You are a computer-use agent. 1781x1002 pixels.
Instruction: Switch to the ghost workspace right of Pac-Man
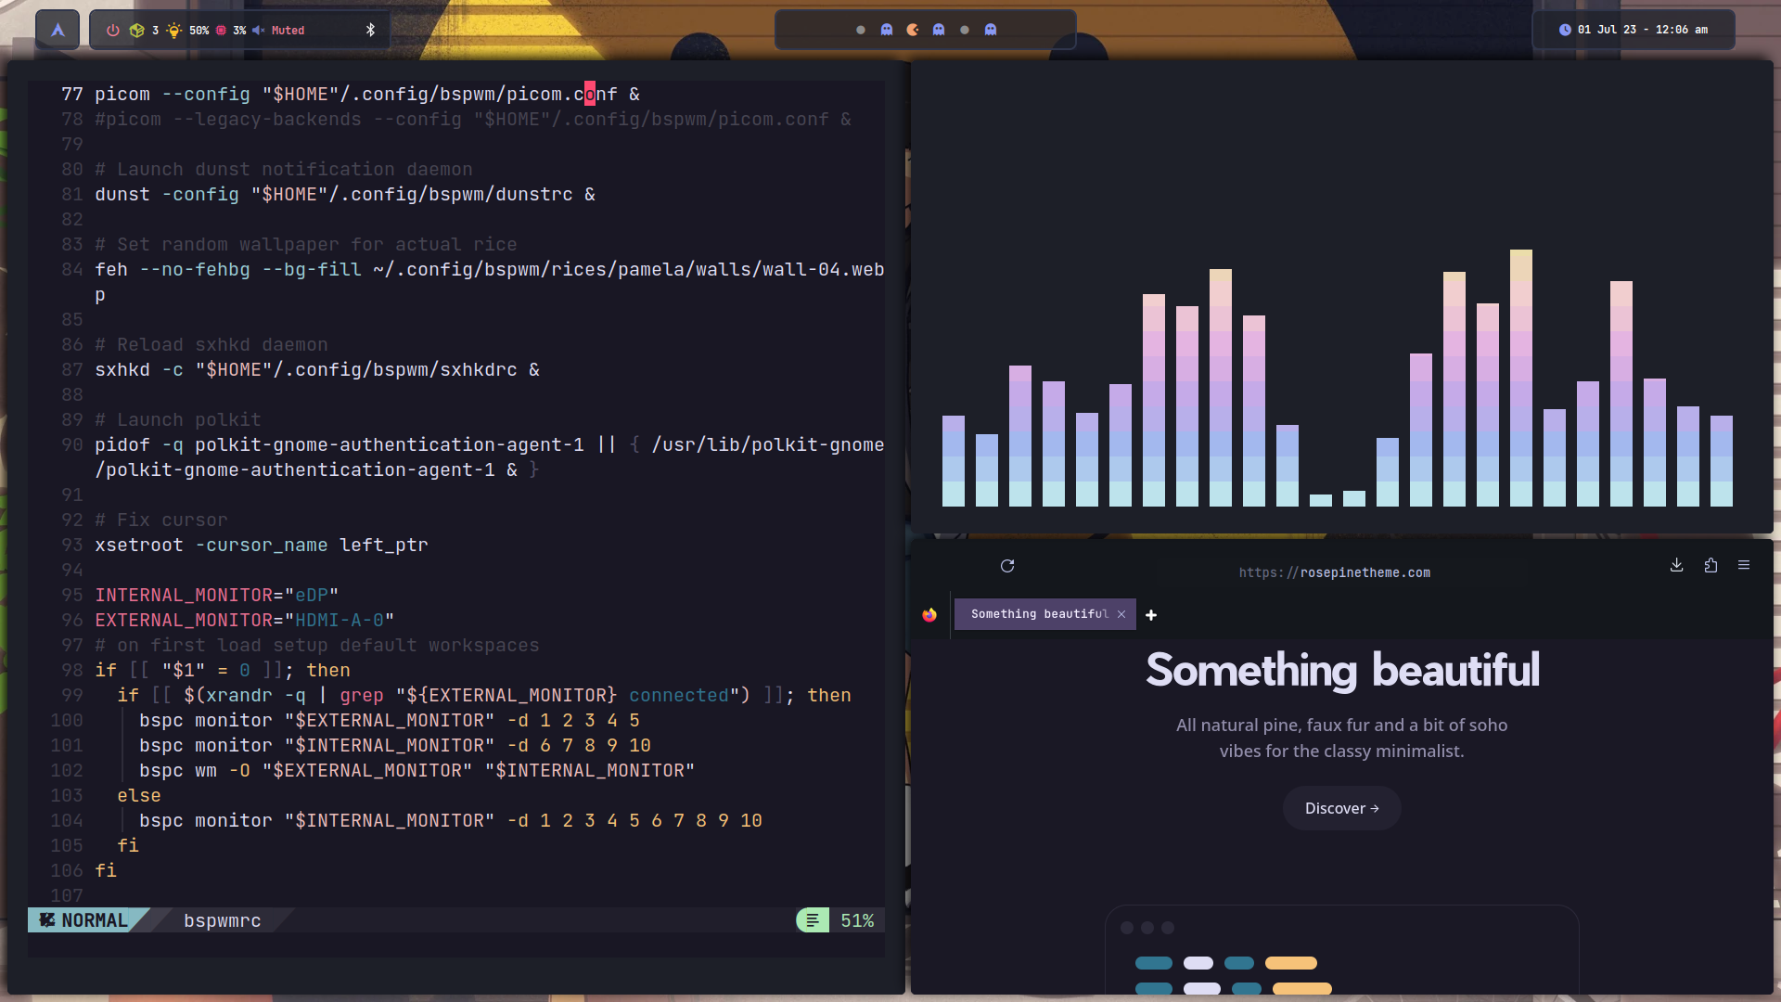pyautogui.click(x=939, y=30)
